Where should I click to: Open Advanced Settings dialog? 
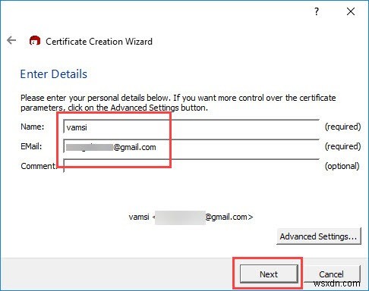click(x=318, y=236)
